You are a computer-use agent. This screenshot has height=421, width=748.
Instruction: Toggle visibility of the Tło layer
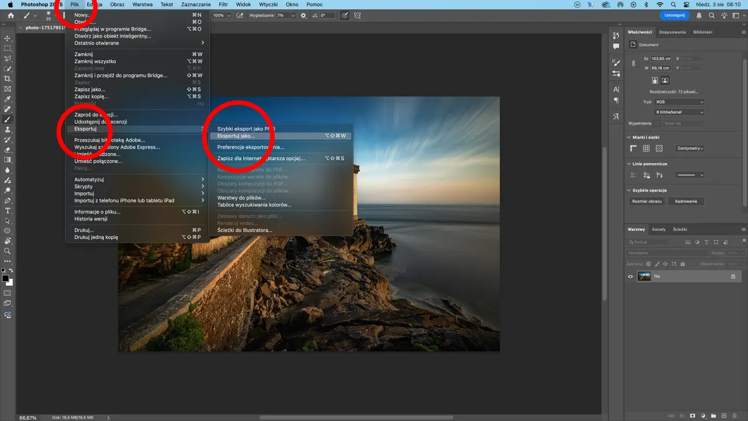tap(630, 276)
